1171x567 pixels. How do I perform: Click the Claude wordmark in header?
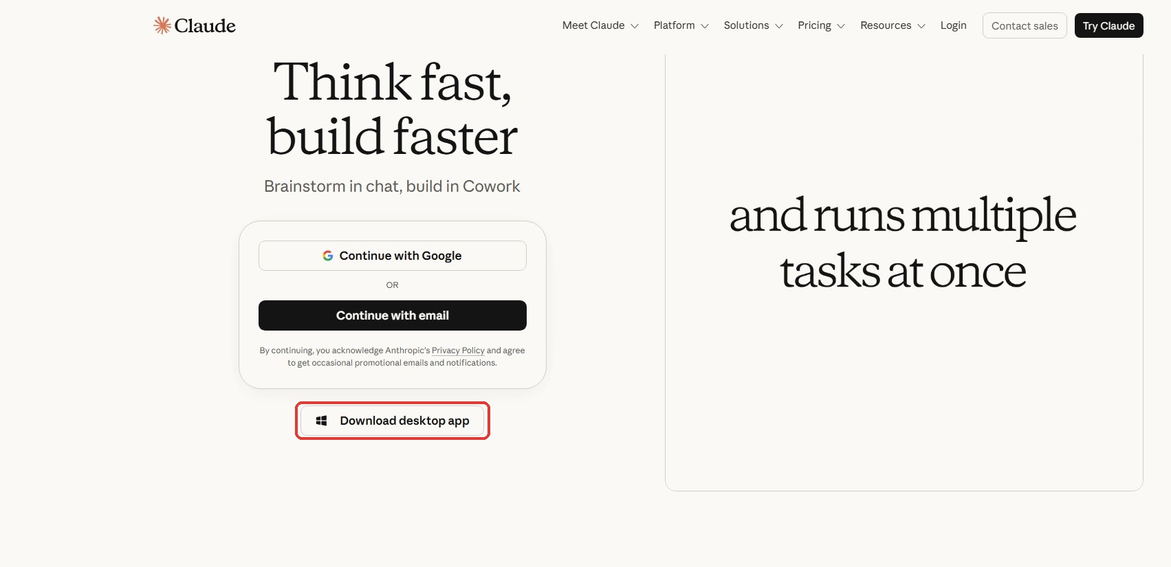[x=205, y=25]
